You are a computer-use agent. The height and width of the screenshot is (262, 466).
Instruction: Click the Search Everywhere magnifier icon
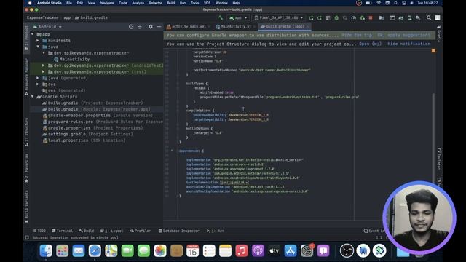tap(429, 17)
